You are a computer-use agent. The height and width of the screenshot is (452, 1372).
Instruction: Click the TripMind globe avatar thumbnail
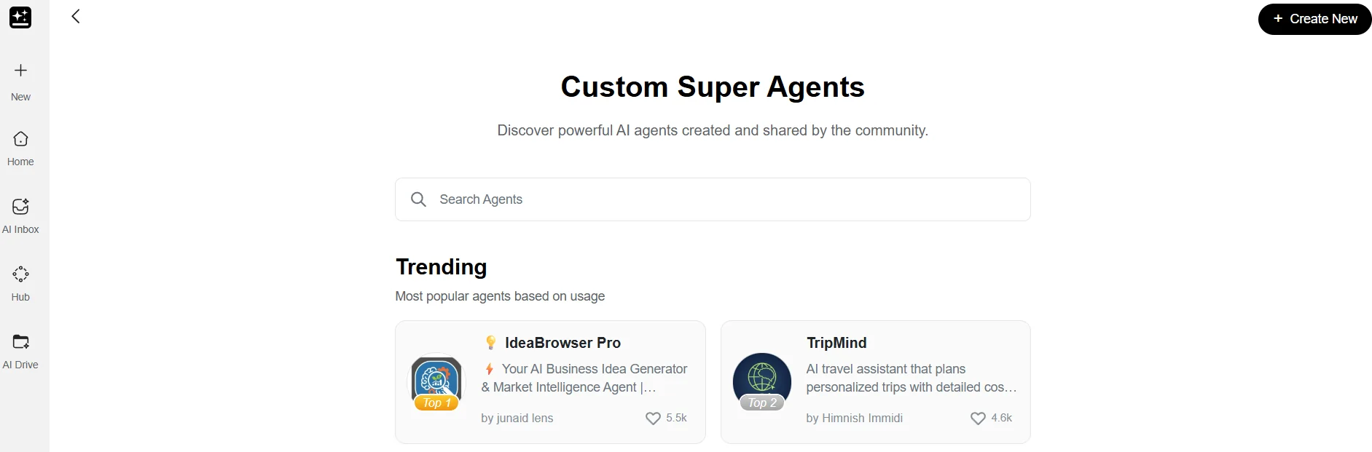point(761,378)
